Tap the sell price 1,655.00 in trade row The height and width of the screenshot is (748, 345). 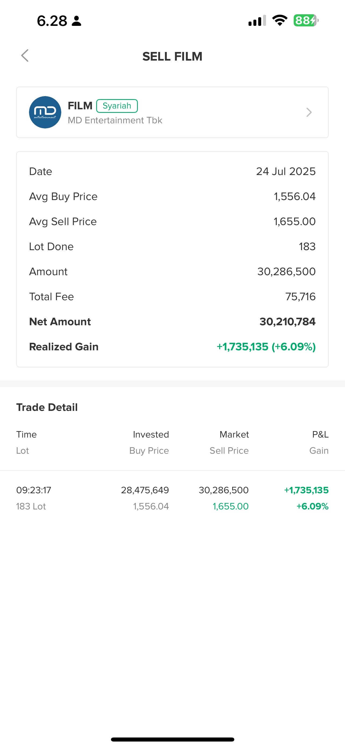pos(231,506)
